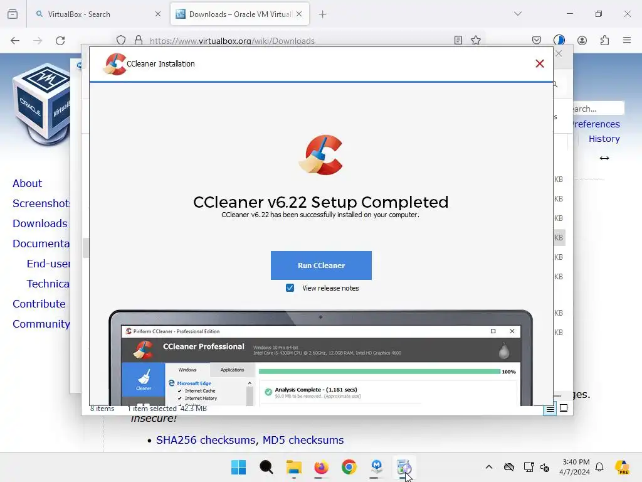This screenshot has width=642, height=482.
Task: Open Malwarebytes icon in taskbar
Action: [377, 467]
